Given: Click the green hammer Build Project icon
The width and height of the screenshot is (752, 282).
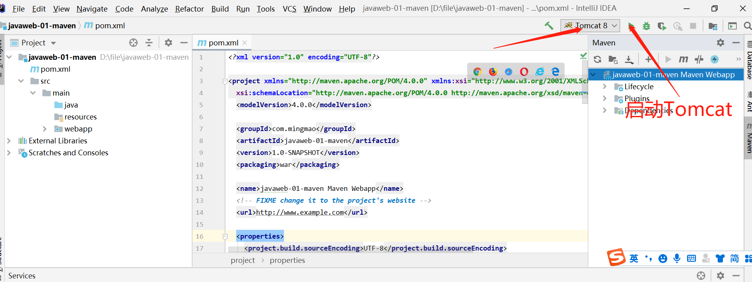Looking at the screenshot, I should click(x=549, y=26).
